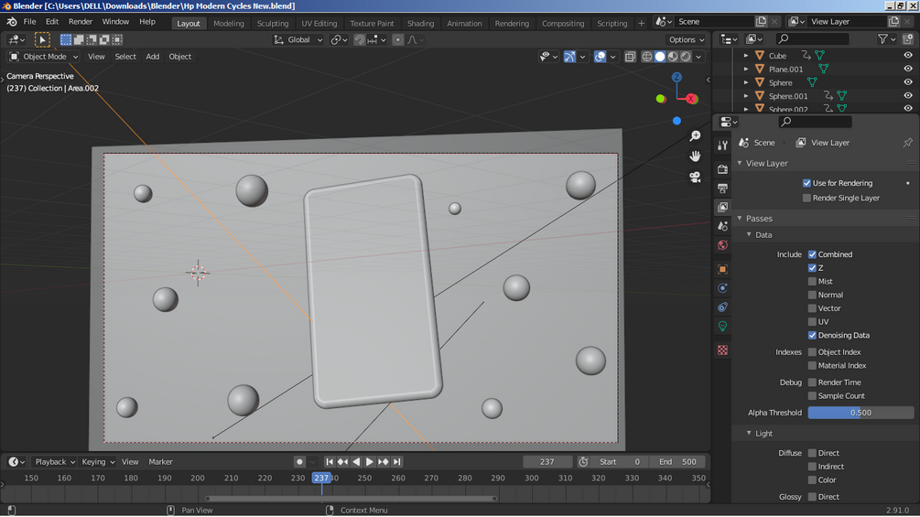The width and height of the screenshot is (920, 517).
Task: Open the View Layer properties tab icon
Action: [722, 207]
